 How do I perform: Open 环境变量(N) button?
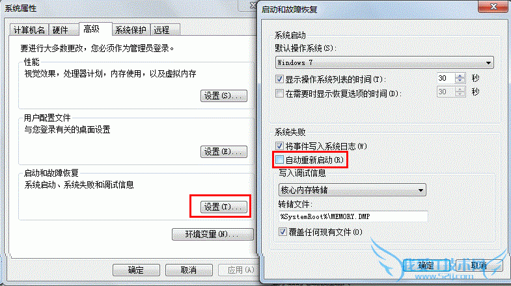[x=212, y=234]
